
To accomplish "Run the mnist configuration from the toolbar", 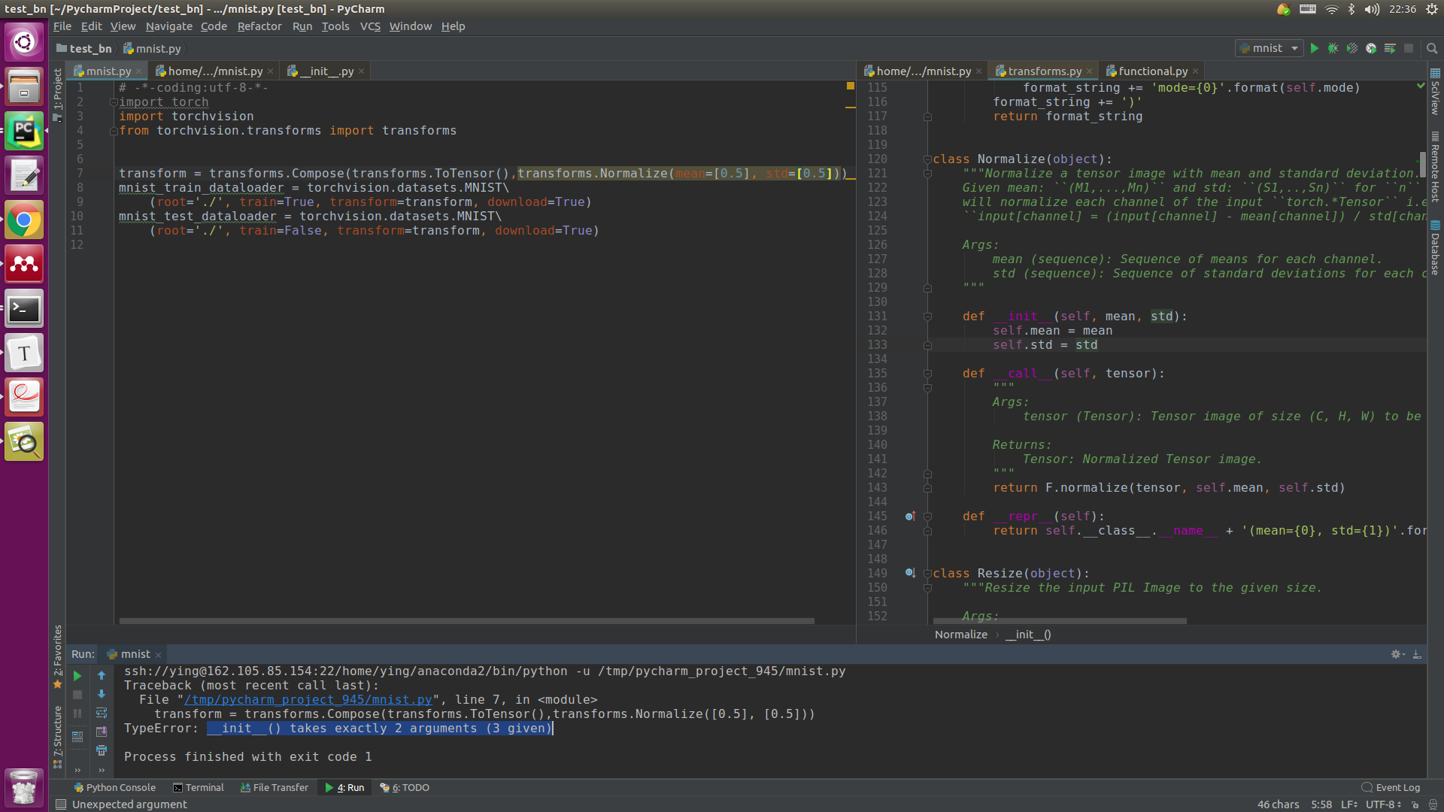I will point(1314,48).
